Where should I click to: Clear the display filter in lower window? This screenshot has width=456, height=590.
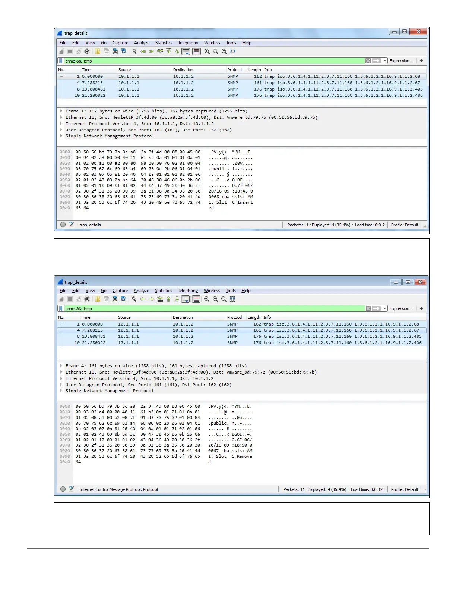(x=368, y=308)
